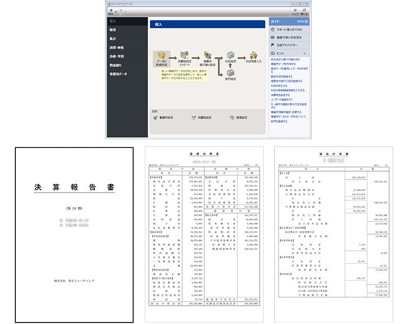Click the 科目残高入力 icon
The height and width of the screenshot is (324, 408).
254,55
